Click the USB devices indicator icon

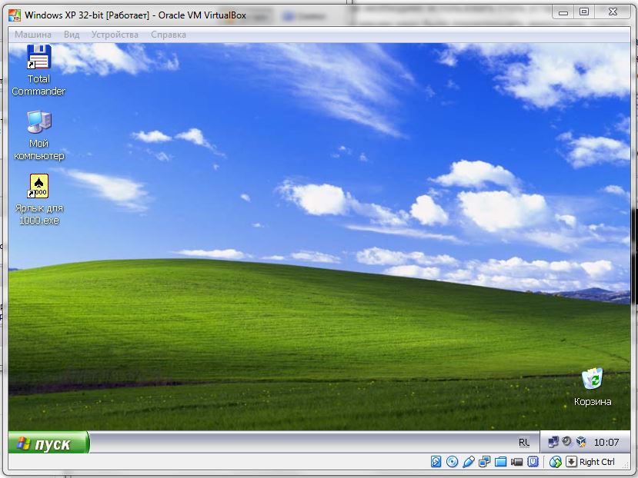click(469, 462)
